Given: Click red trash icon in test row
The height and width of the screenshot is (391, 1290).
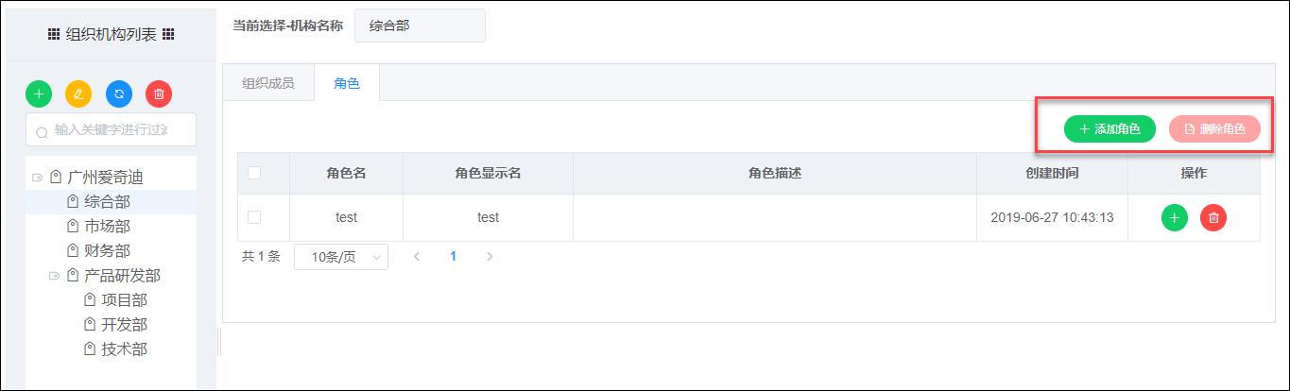Looking at the screenshot, I should pyautogui.click(x=1213, y=217).
